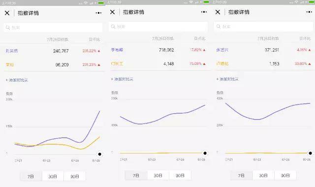This screenshot has width=315, height=187.
Task: Select the index value 371,251
Action: 272,50
